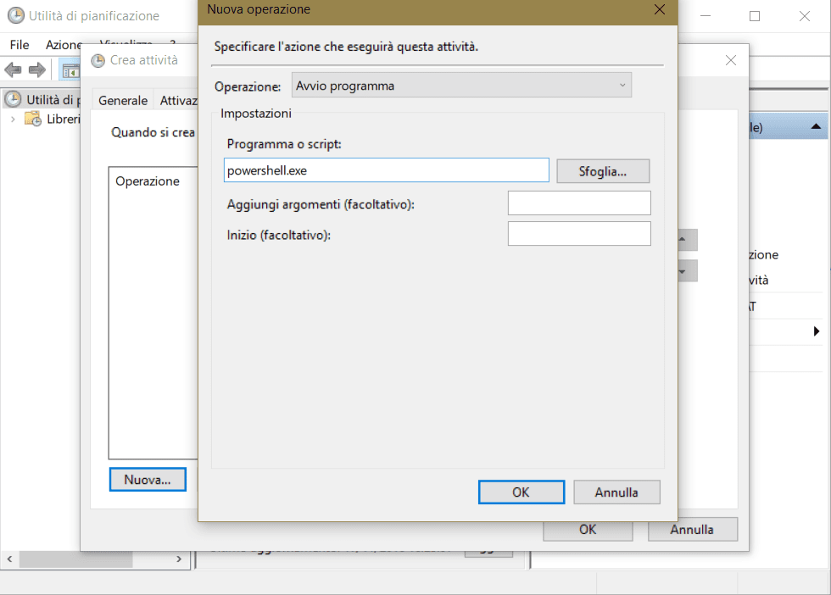Click the left arrow of the horizontal scrollbar
831x595 pixels.
[x=8, y=559]
